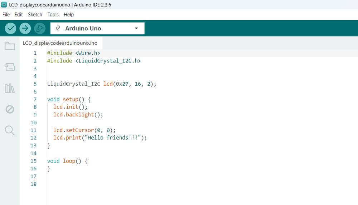Screen dimensions: 358x205
Task: Open the Library Manager books icon
Action: pos(10,88)
